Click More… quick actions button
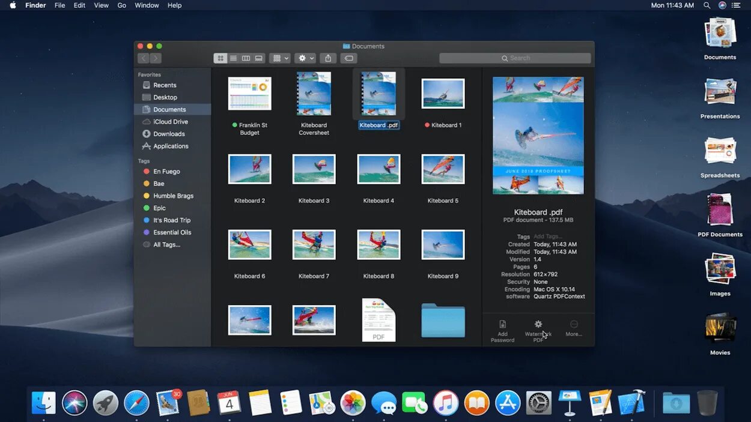Screen dimensions: 751x422 (x=574, y=328)
